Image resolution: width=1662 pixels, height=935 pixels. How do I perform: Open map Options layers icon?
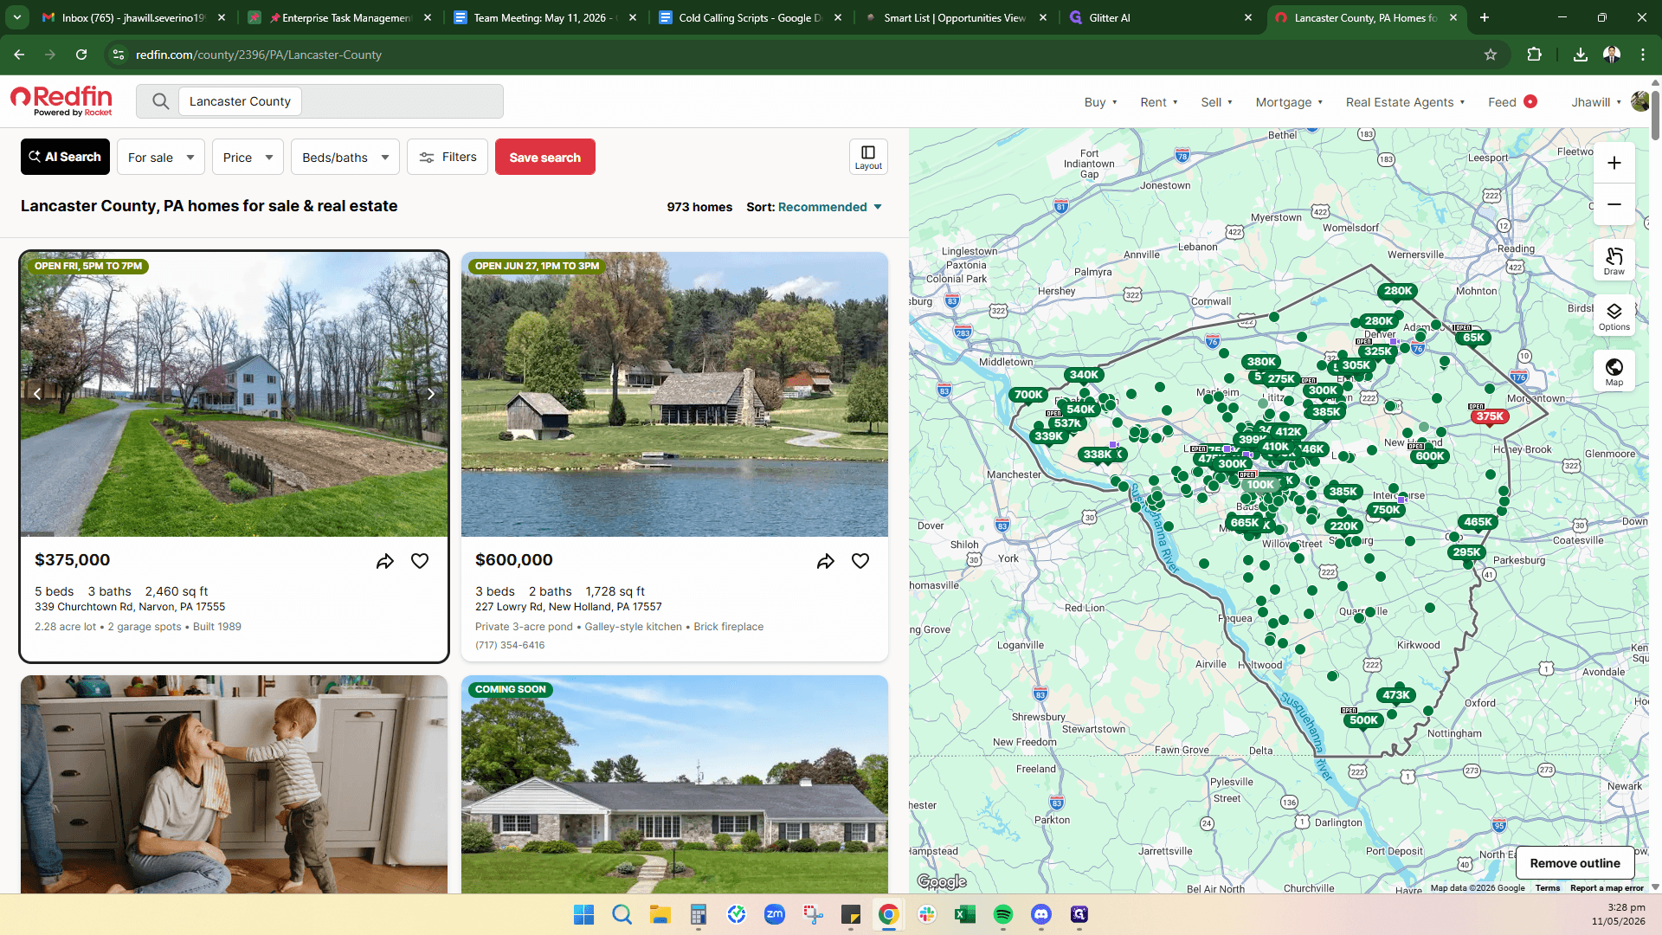coord(1614,316)
